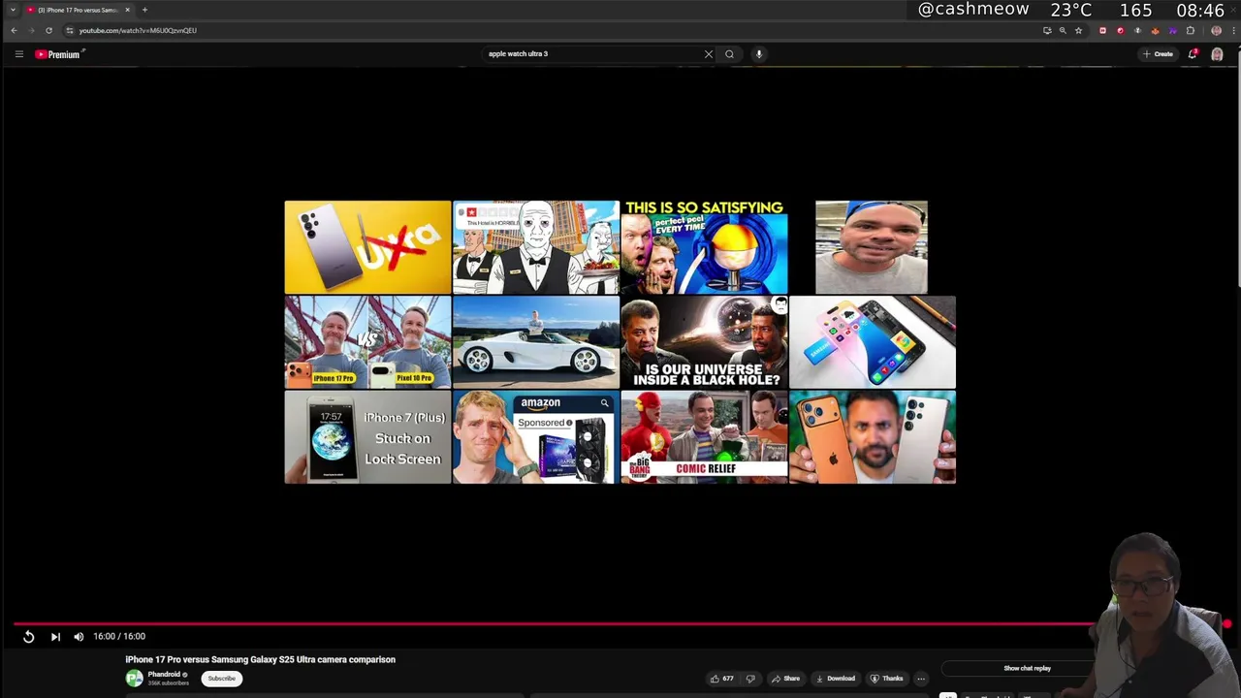Click the Thanks button

pyautogui.click(x=887, y=679)
